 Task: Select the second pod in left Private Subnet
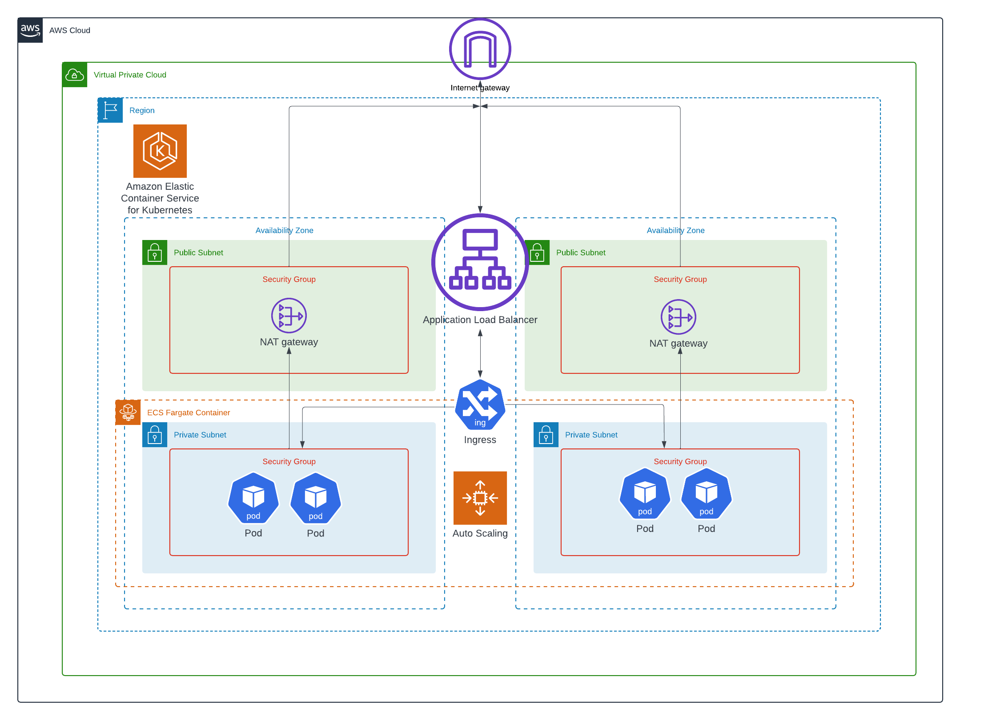click(316, 498)
